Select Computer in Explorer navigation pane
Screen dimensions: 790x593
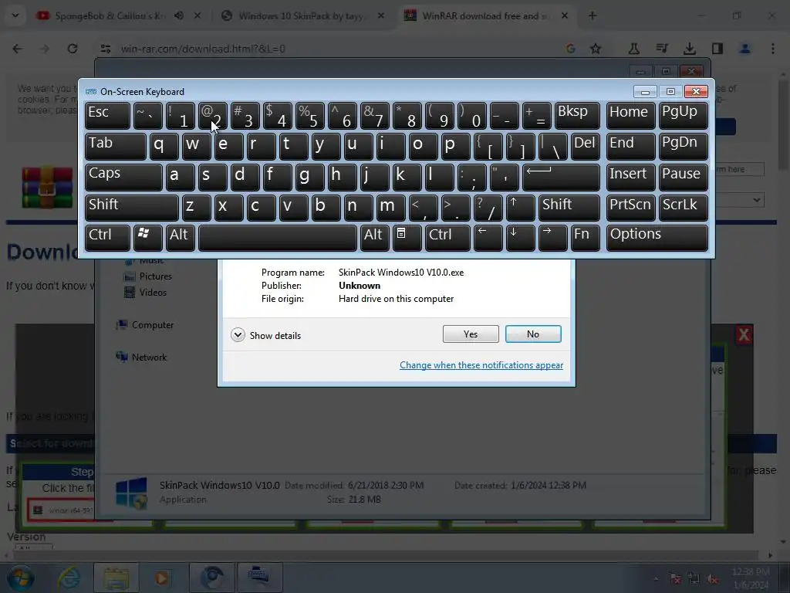point(145,325)
